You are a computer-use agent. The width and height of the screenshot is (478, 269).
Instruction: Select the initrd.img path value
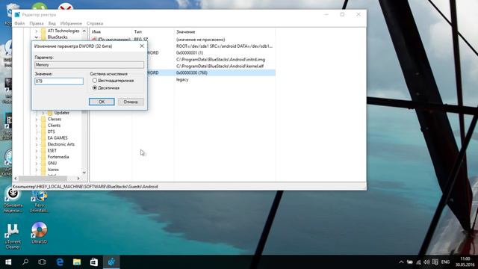[x=221, y=60]
